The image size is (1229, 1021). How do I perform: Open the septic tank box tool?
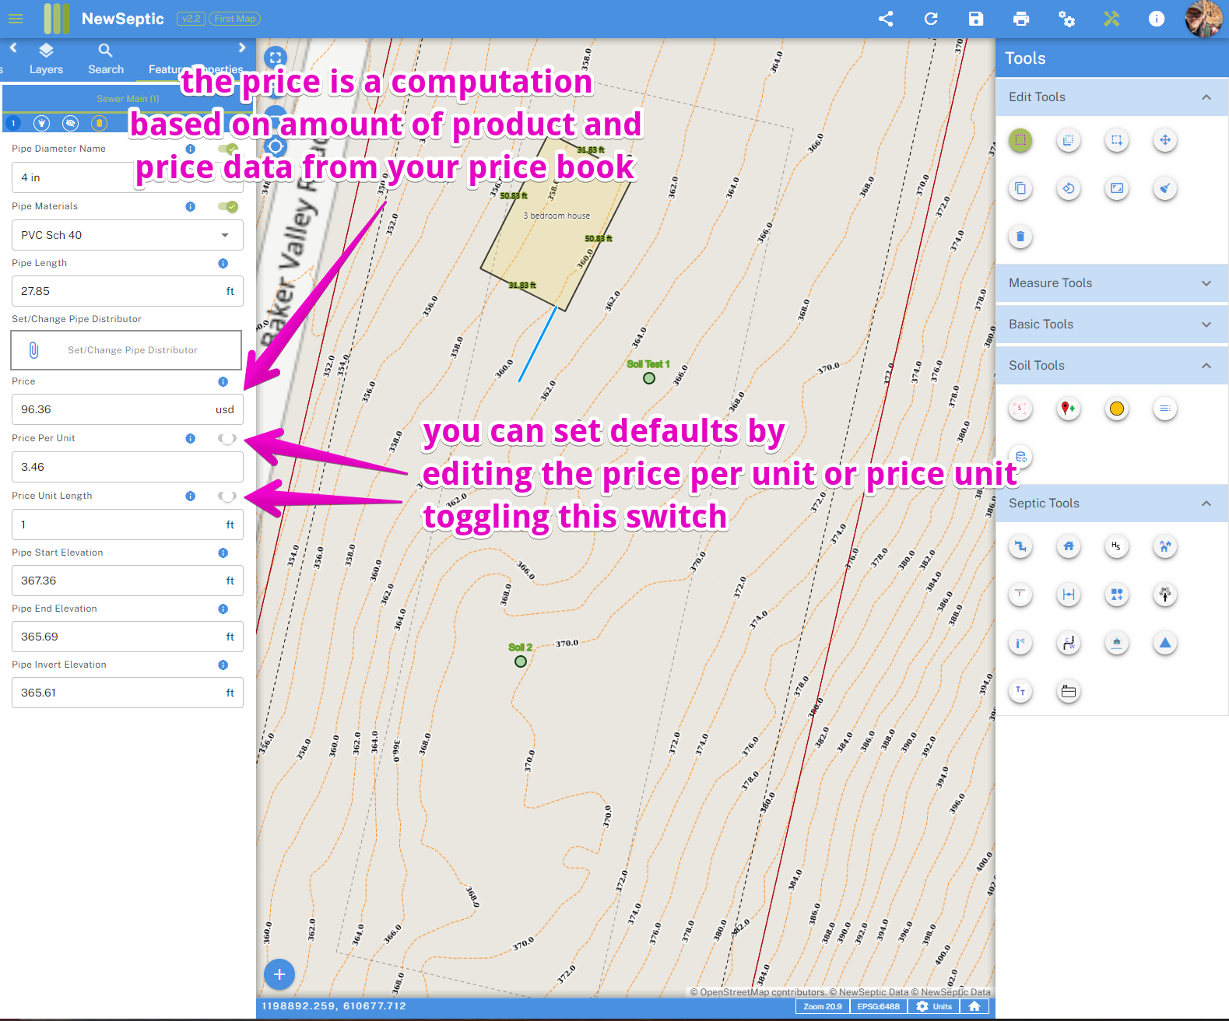1068,691
